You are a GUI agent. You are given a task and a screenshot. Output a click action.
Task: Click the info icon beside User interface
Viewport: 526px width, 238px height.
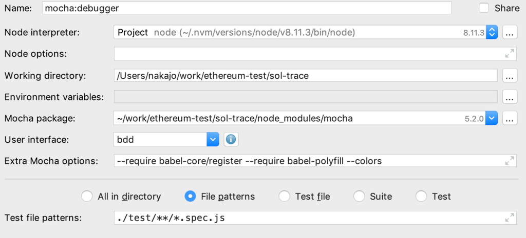[231, 139]
